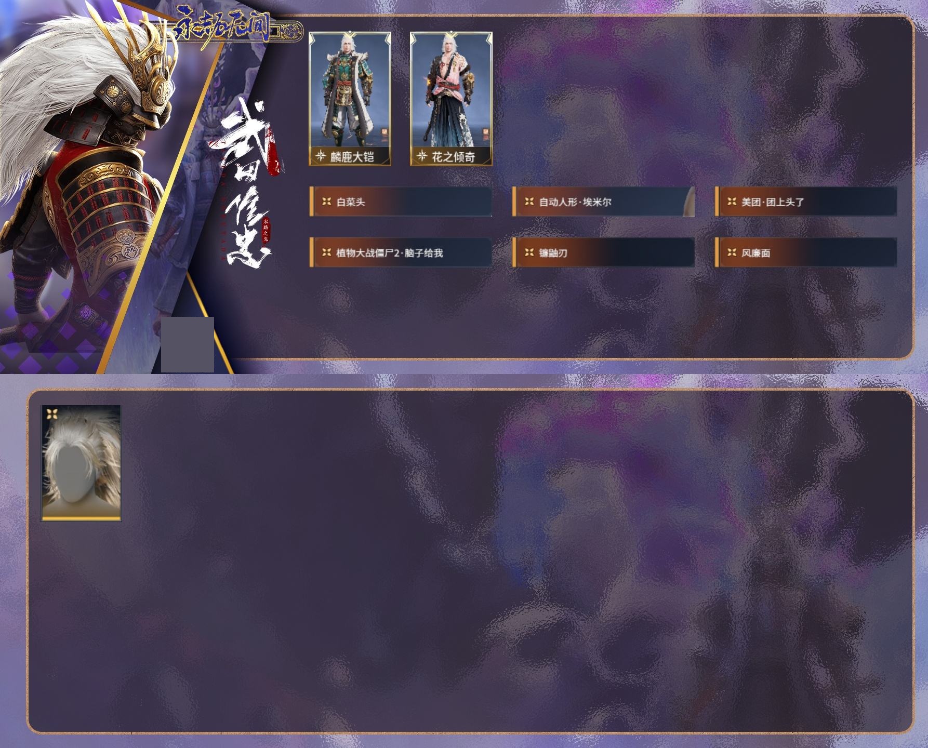Click the grey blank square below the hero
Image resolution: width=928 pixels, height=748 pixels.
[x=188, y=344]
